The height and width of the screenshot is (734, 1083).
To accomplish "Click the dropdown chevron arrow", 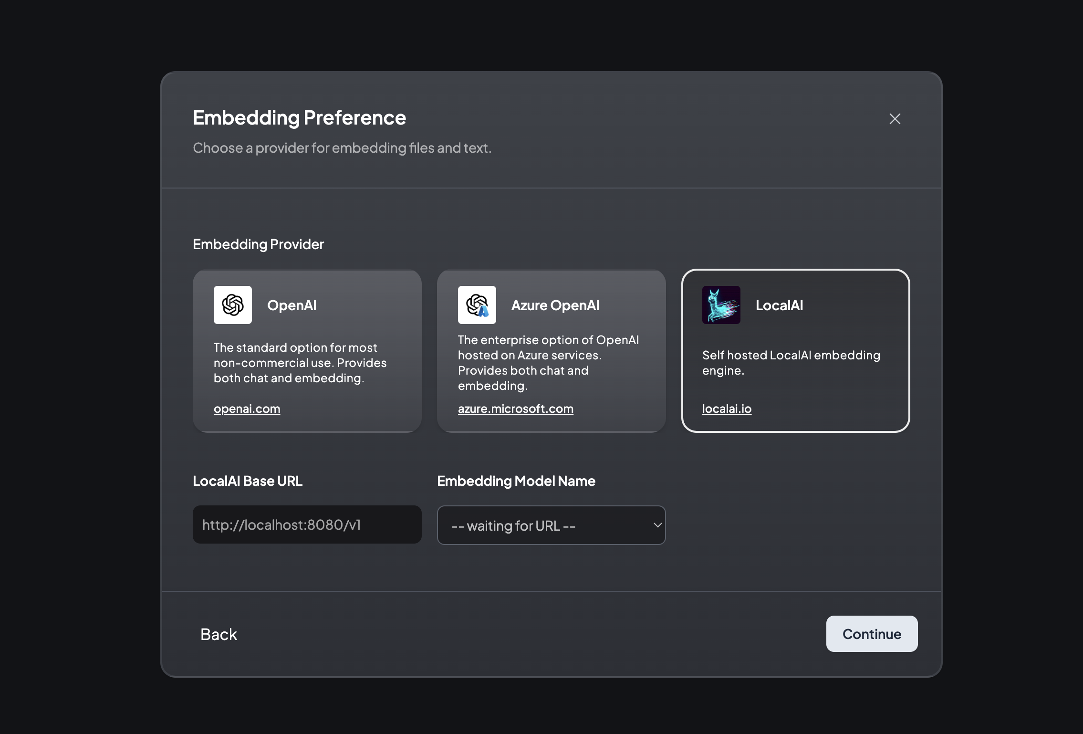I will pos(657,525).
